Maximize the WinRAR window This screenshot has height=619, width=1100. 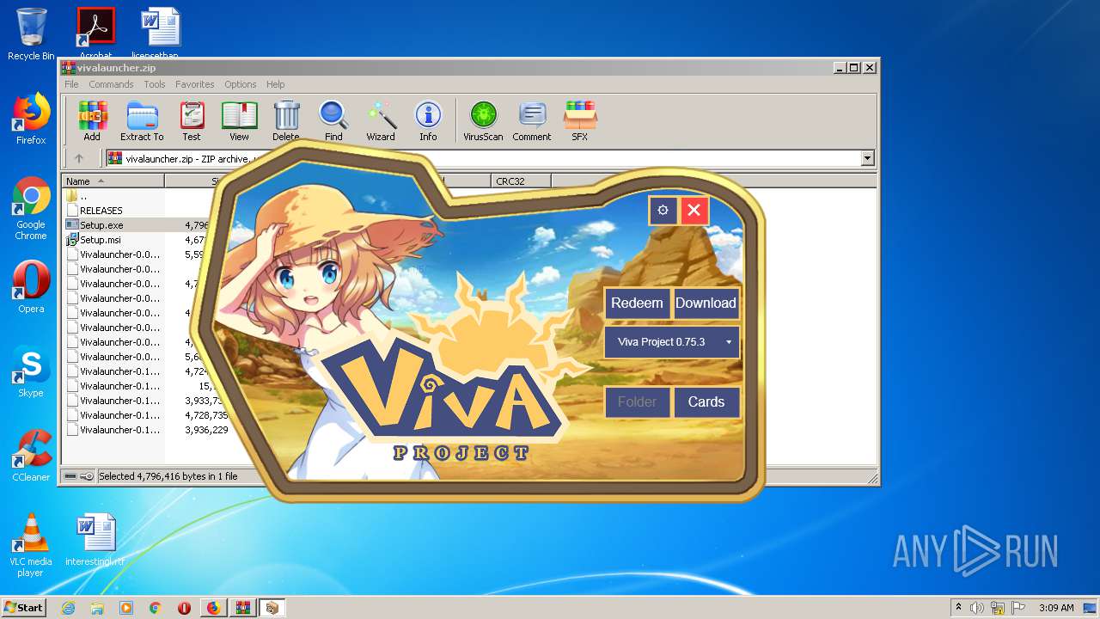(853, 67)
